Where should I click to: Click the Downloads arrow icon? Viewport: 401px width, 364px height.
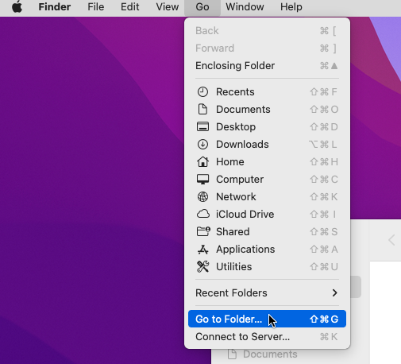202,145
